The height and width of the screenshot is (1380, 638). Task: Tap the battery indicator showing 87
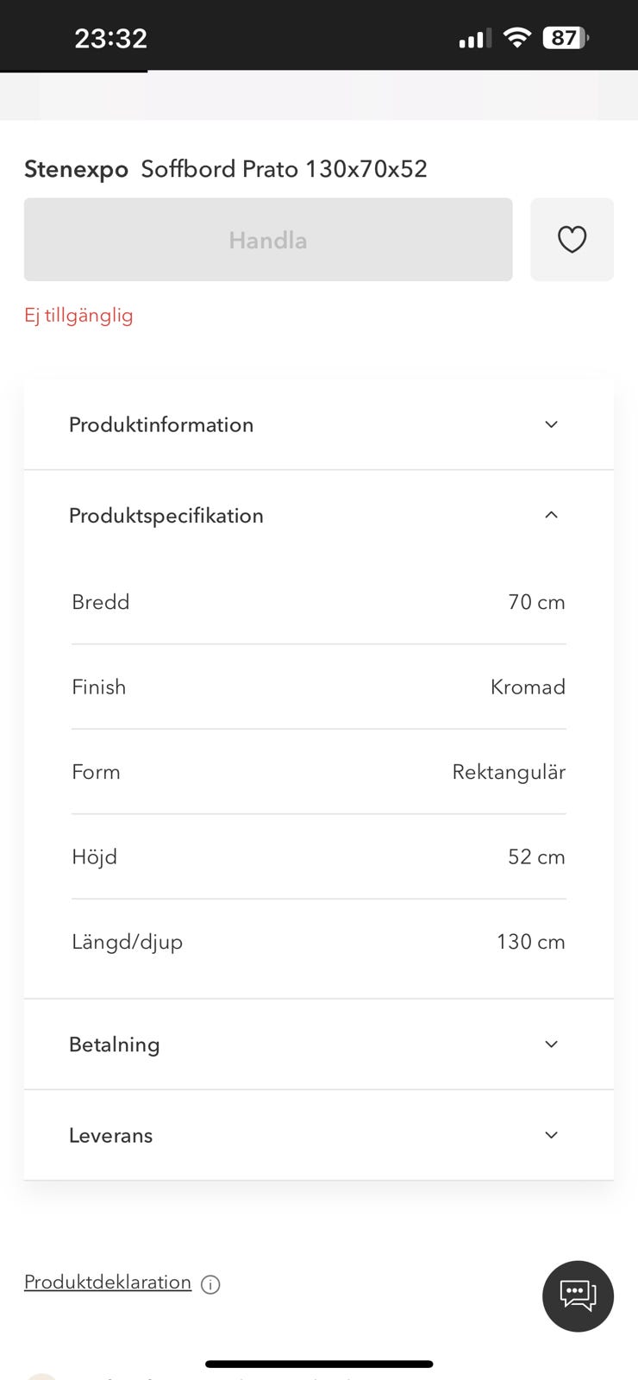[x=565, y=38]
